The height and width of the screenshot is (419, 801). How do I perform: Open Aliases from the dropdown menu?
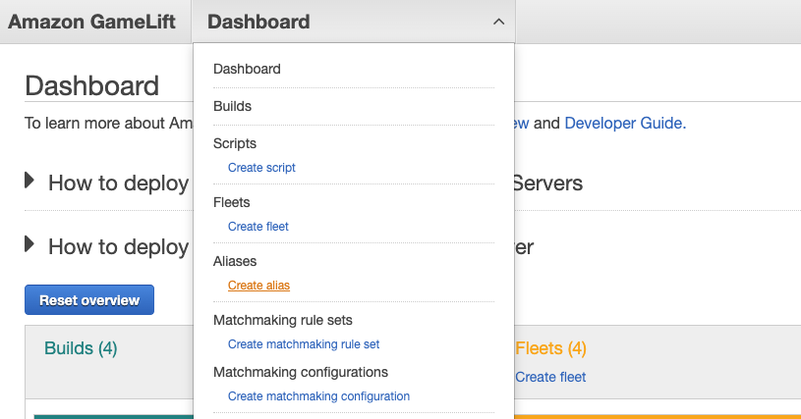(235, 261)
